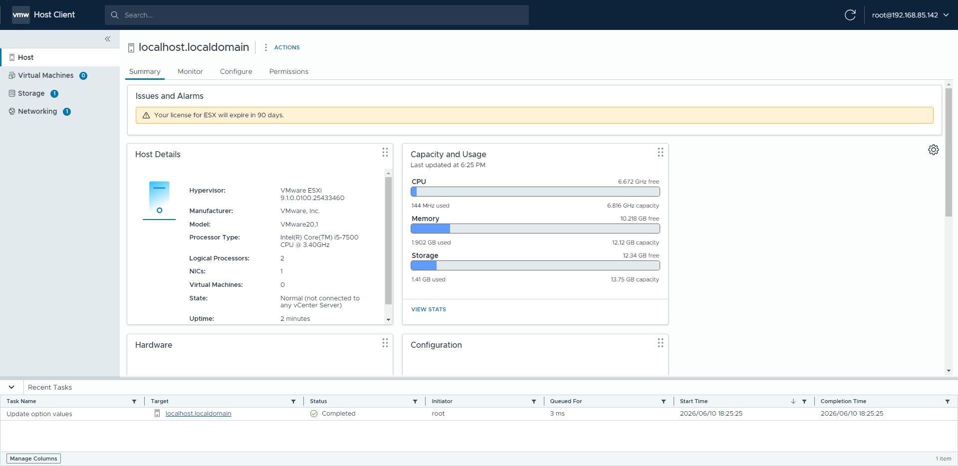The width and height of the screenshot is (958, 466).
Task: Grab the Hardware card drag handle
Action: (385, 343)
